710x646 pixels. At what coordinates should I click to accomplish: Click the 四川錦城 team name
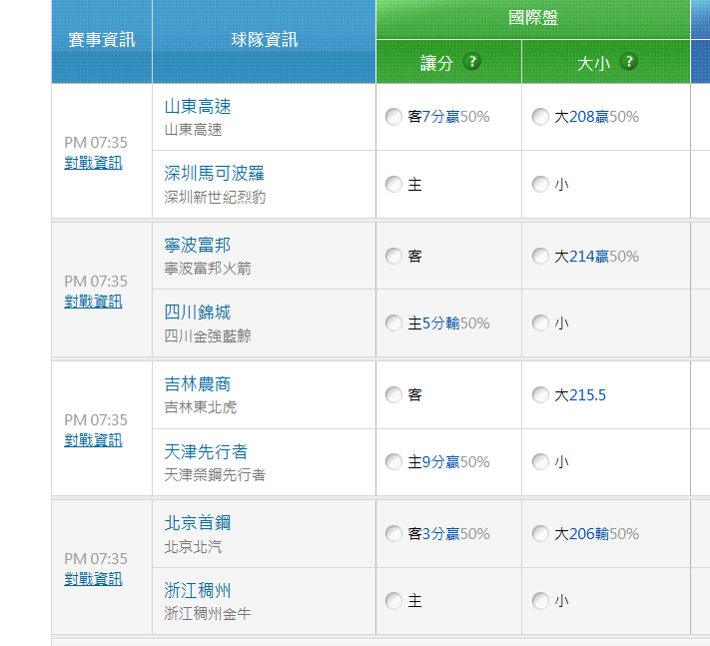click(x=198, y=313)
